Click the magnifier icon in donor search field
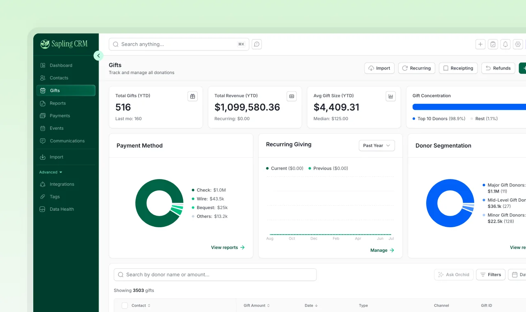The height and width of the screenshot is (312, 526). pyautogui.click(x=121, y=275)
